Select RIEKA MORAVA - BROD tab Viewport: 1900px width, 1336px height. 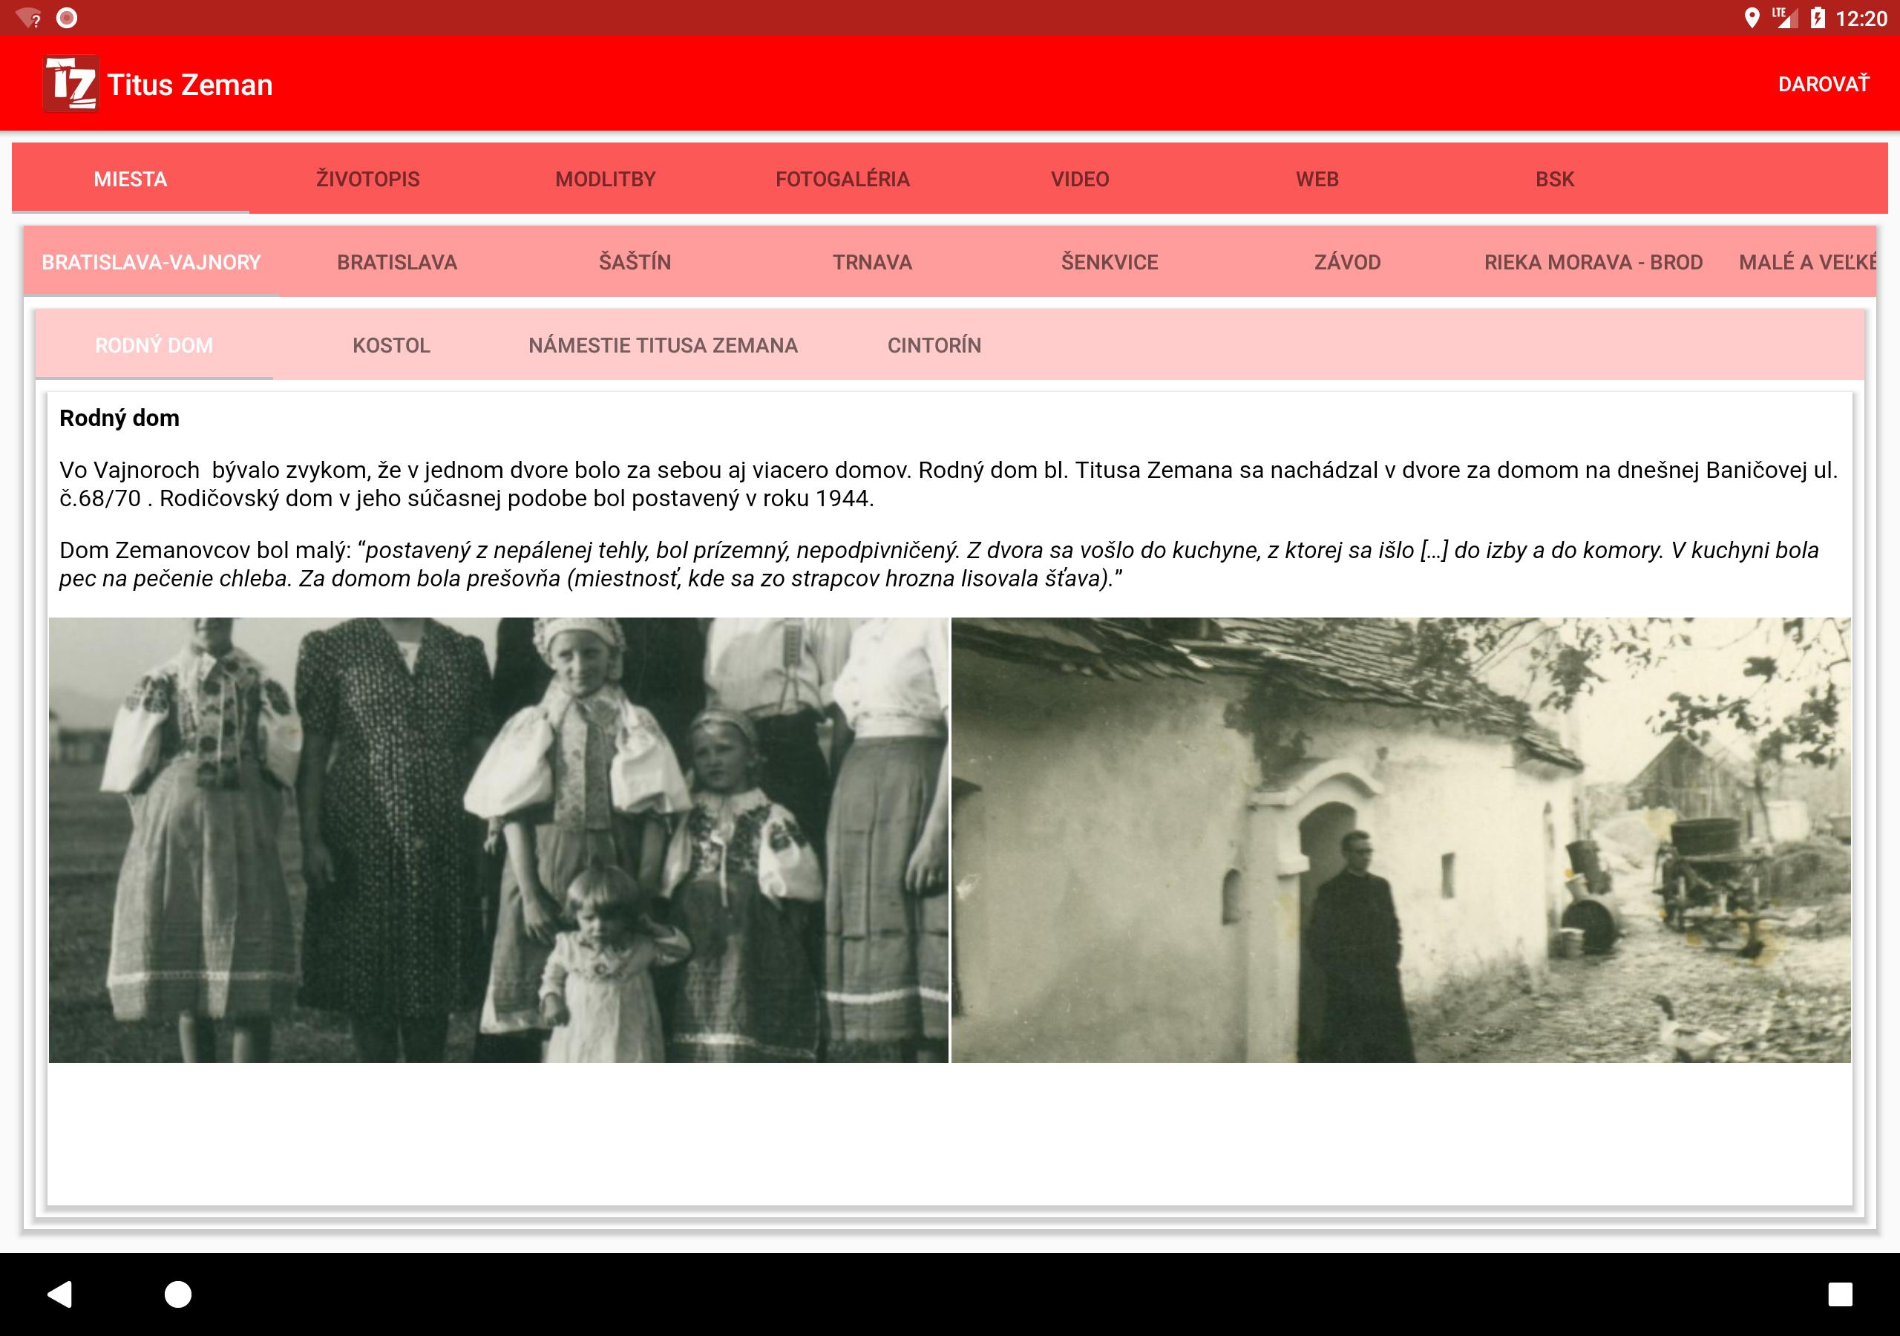(x=1593, y=261)
